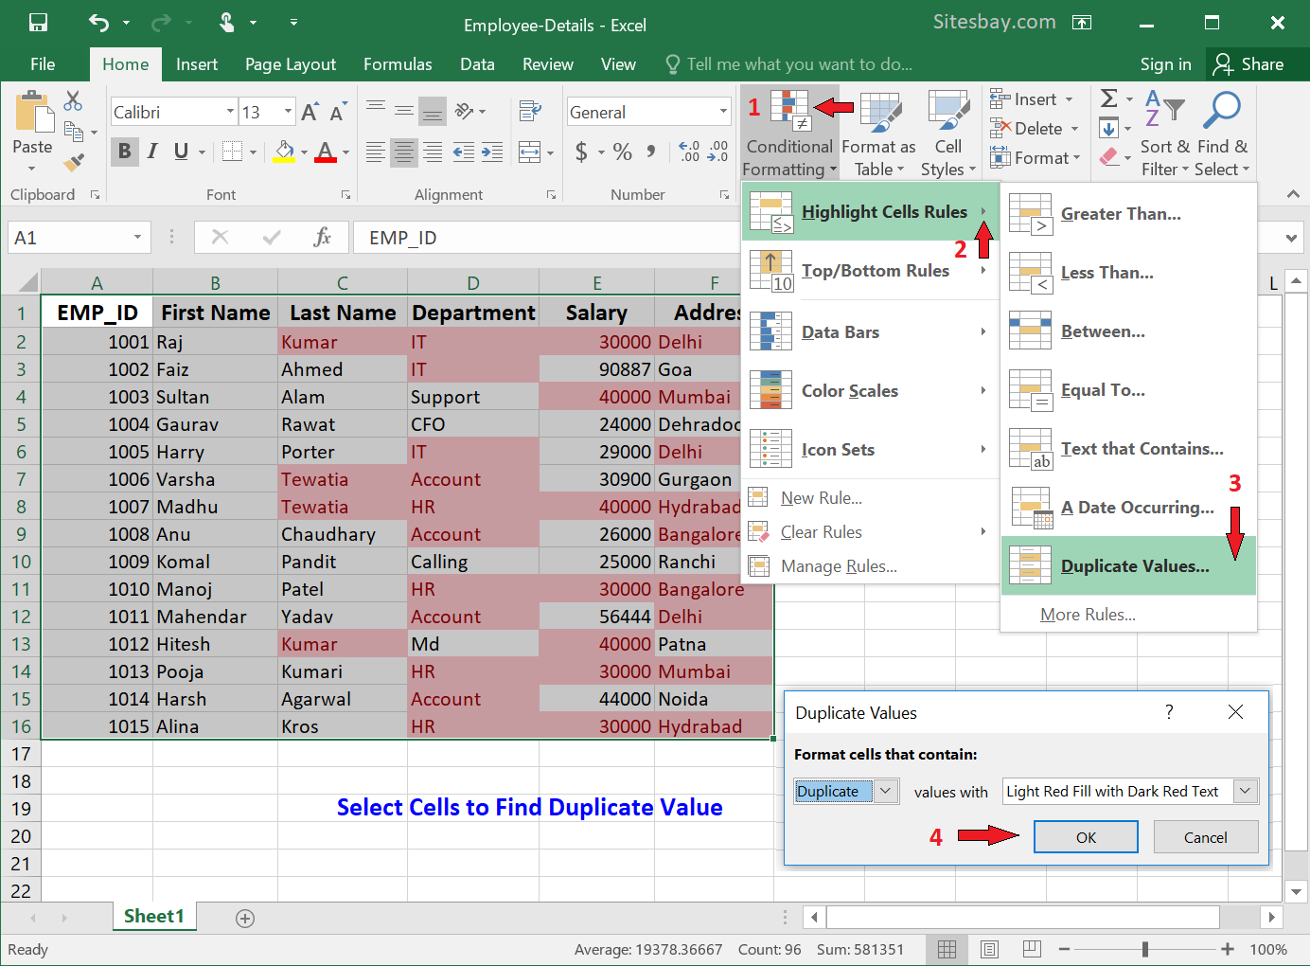Click OK in Duplicate Values dialog
1310x966 pixels.
1086,837
